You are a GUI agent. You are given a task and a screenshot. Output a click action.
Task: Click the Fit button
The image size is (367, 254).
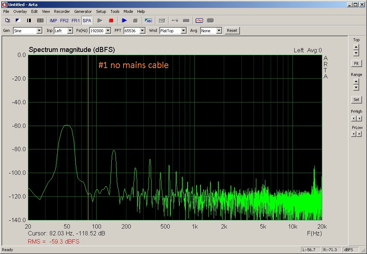[356, 63]
